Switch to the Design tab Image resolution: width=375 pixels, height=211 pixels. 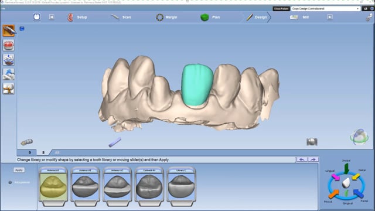pyautogui.click(x=257, y=17)
